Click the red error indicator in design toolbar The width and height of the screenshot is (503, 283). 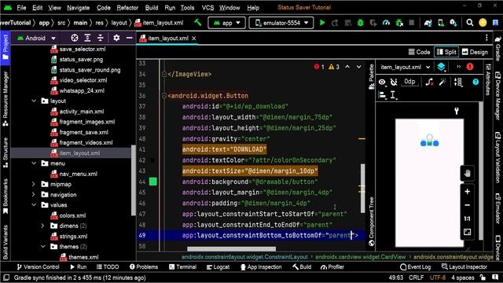470,67
